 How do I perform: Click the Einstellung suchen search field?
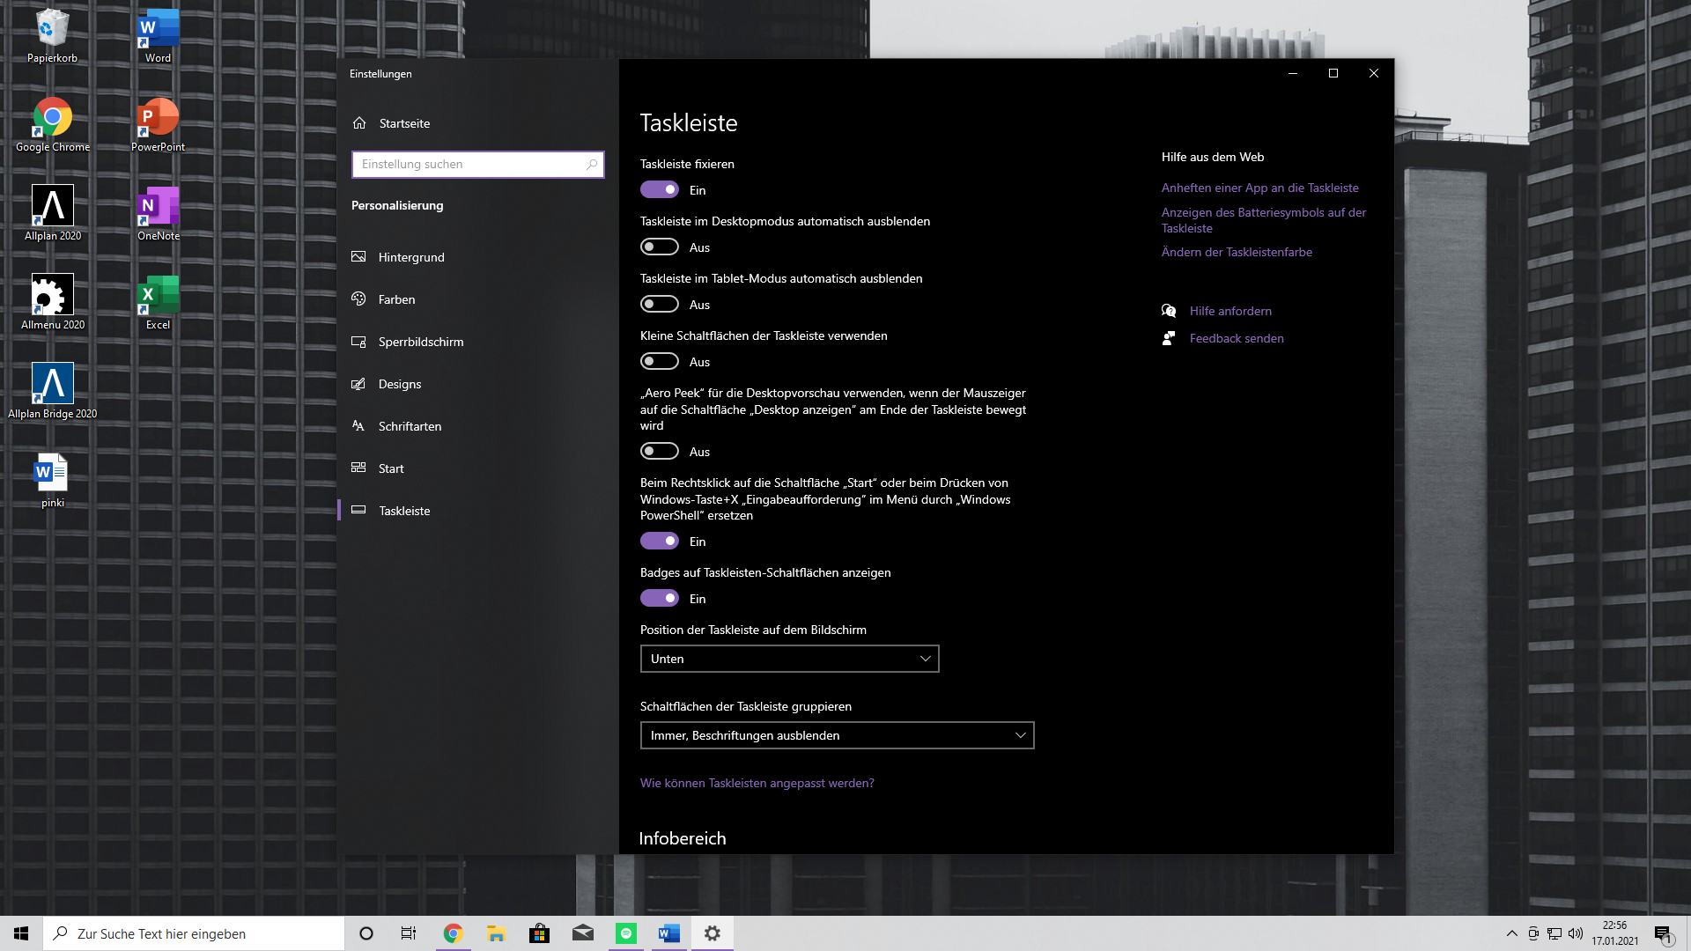point(471,165)
